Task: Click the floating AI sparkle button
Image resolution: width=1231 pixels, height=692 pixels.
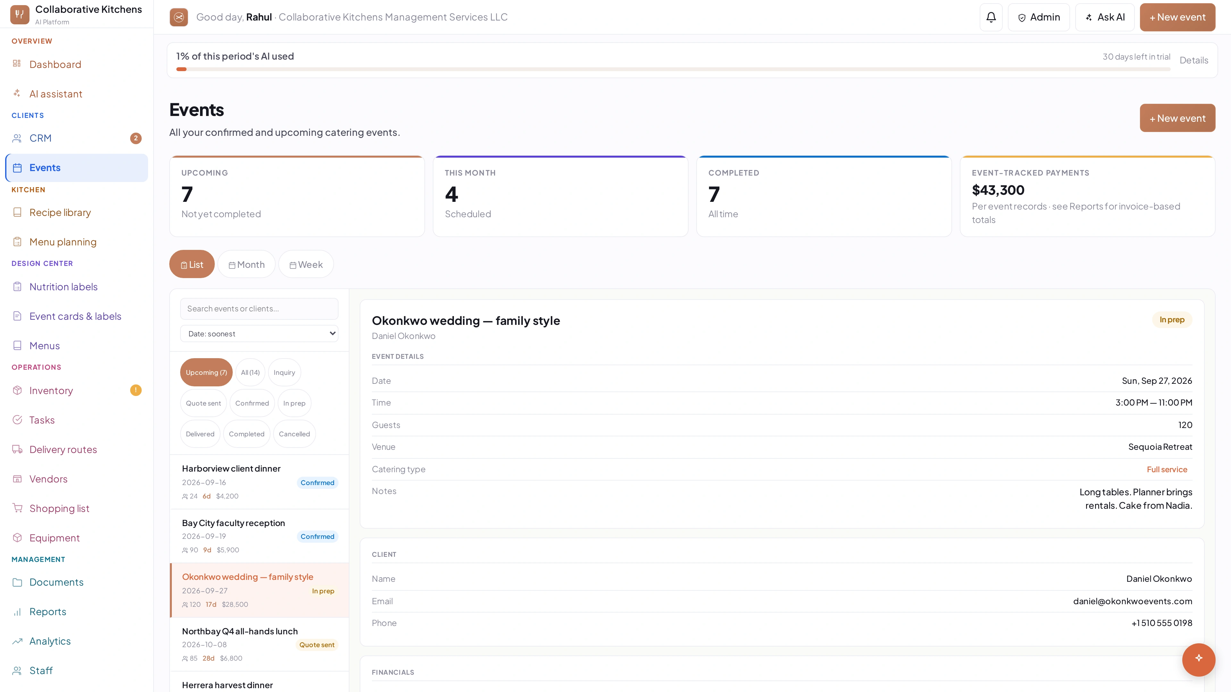Action: tap(1199, 660)
